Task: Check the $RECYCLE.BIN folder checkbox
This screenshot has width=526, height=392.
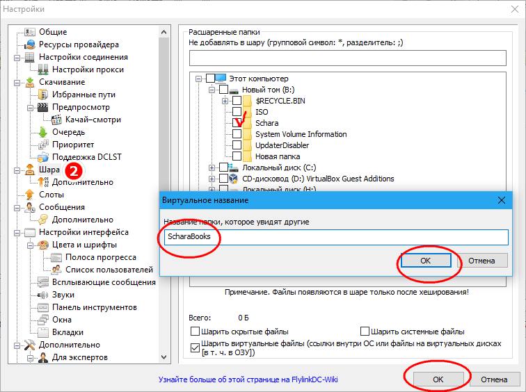Action: click(237, 101)
